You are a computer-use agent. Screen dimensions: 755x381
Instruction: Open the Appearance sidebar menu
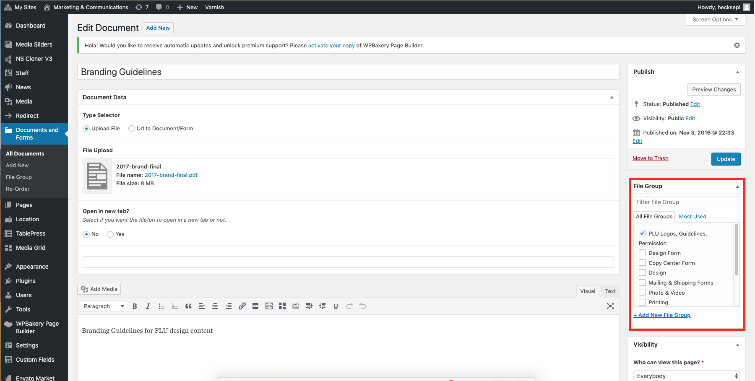pyautogui.click(x=32, y=267)
